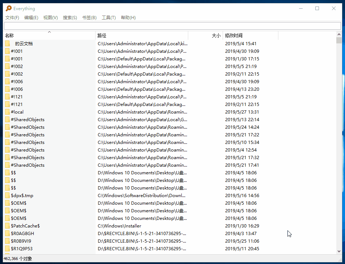Click the date 2019/5/25 11:06
This screenshot has height=264, width=345.
(x=242, y=241)
